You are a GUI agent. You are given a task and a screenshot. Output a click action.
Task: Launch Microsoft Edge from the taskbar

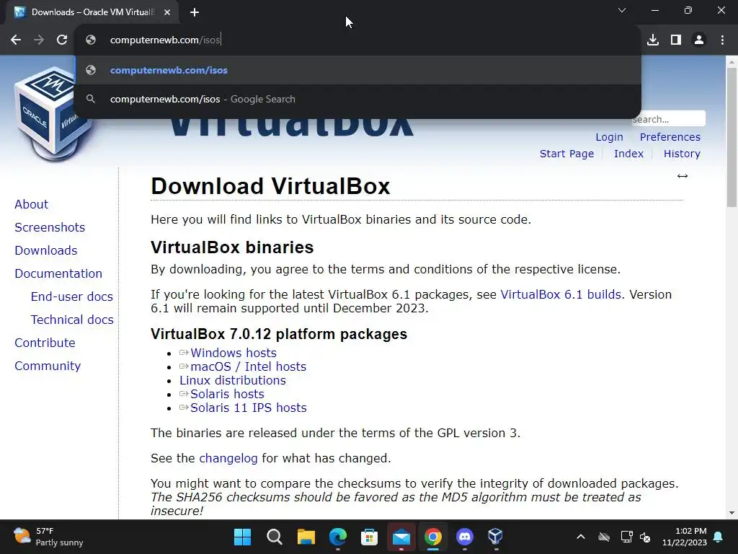click(x=337, y=537)
